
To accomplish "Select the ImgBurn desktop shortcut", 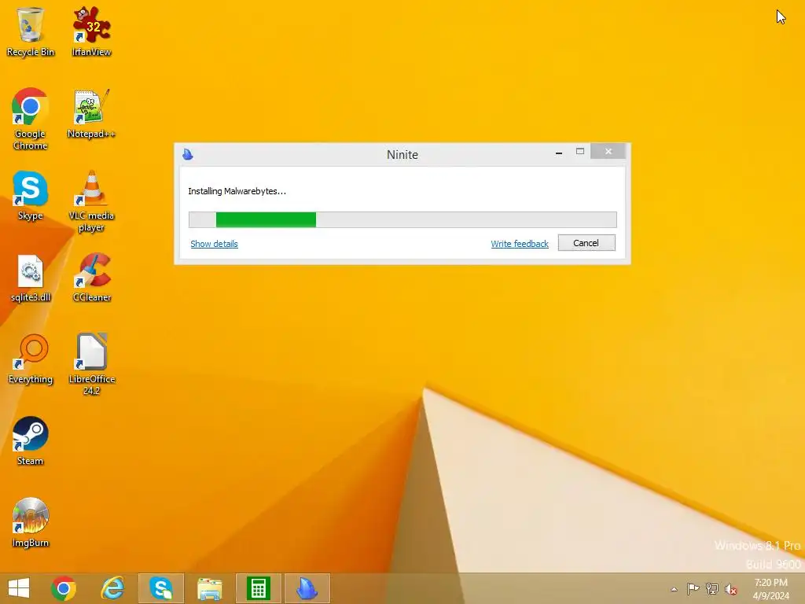I will 31,523.
